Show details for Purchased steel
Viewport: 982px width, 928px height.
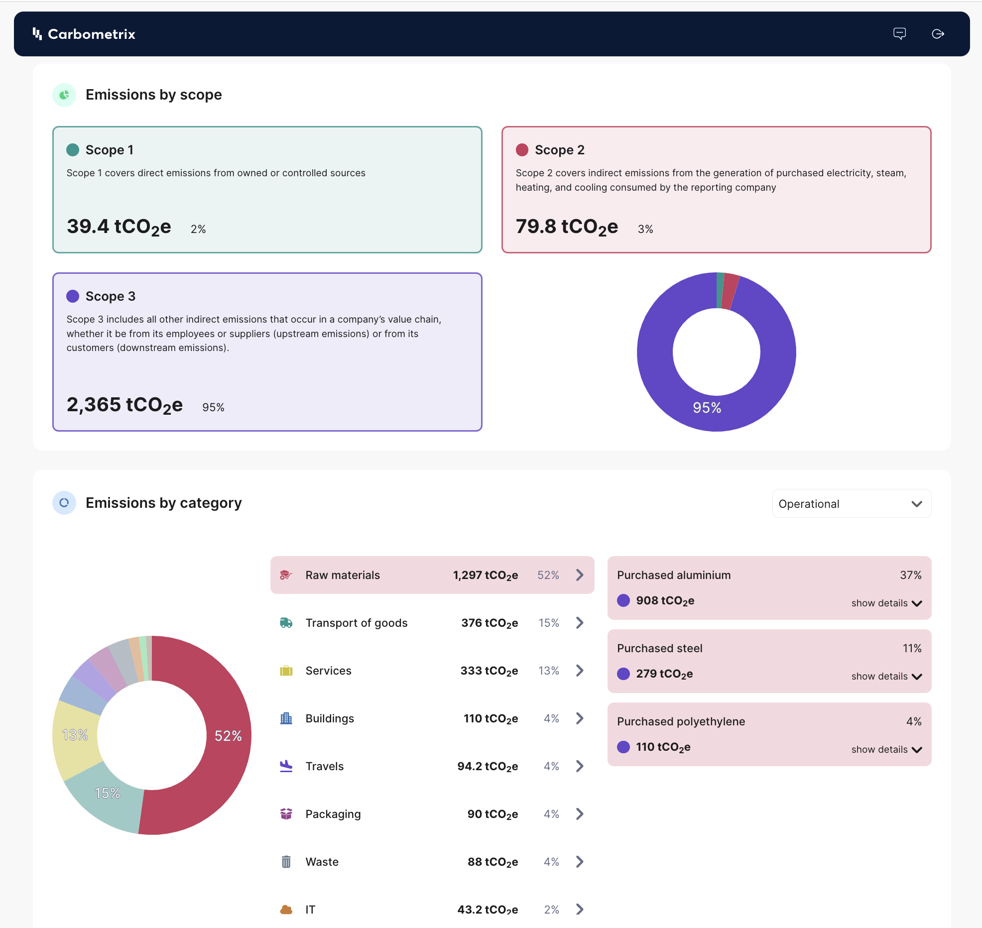click(886, 676)
